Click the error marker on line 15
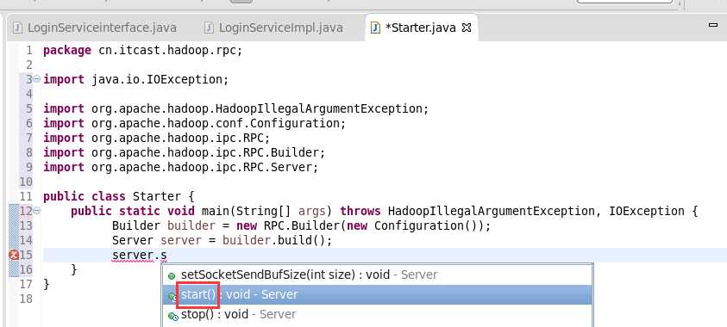This screenshot has width=727, height=327. pos(14,255)
